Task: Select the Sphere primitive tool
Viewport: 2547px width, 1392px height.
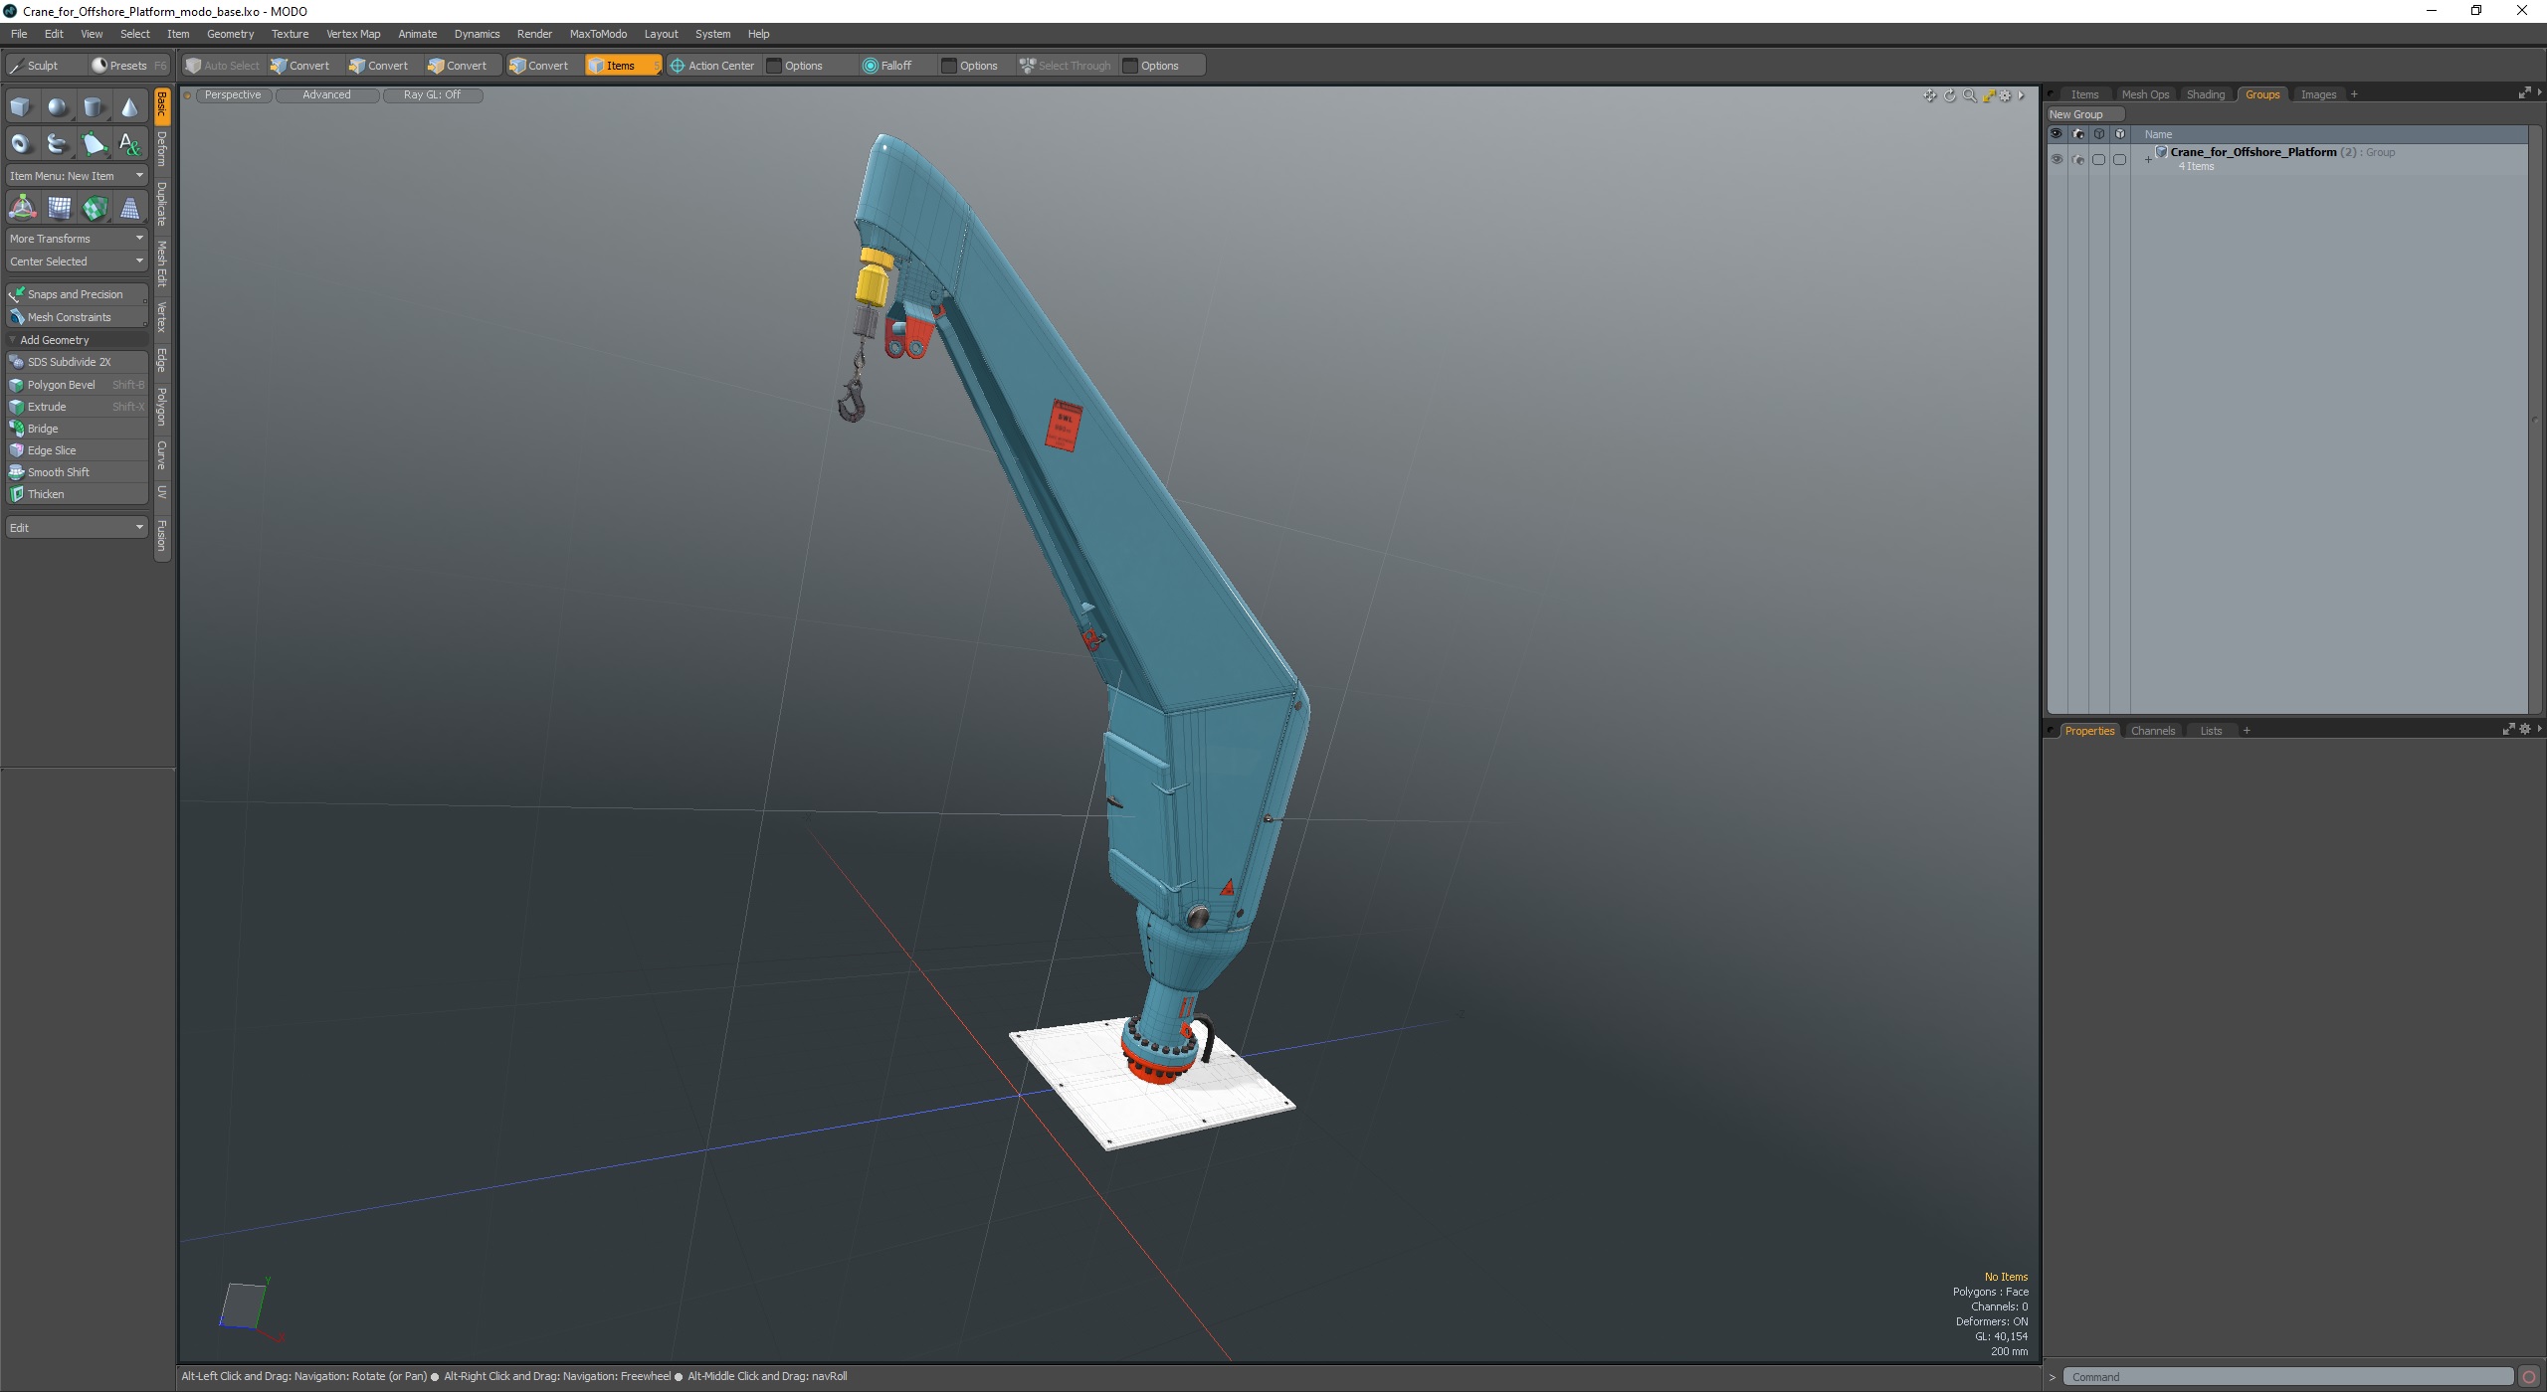Action: tap(58, 107)
